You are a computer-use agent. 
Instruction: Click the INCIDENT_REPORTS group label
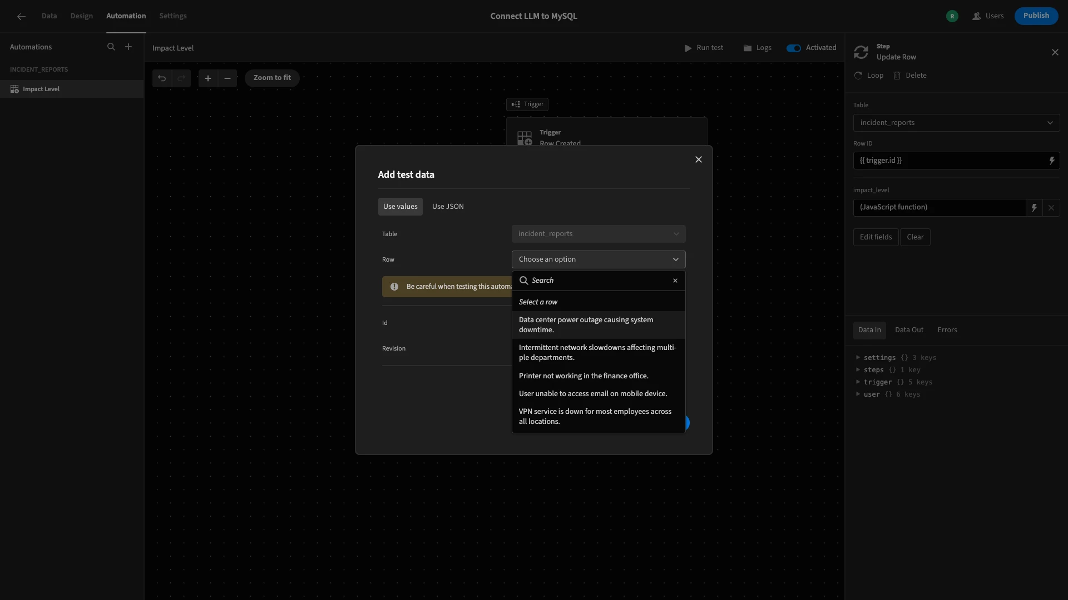39,70
